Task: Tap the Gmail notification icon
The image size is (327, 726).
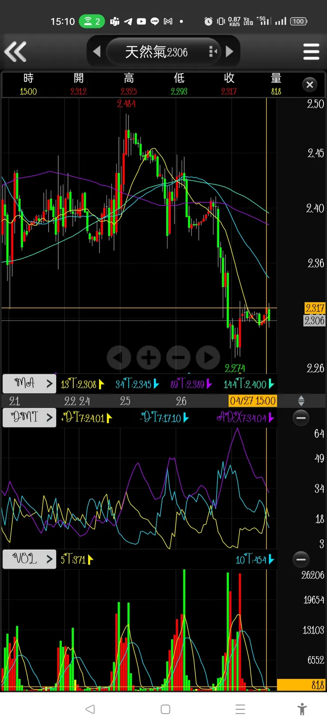Action: 168,21
